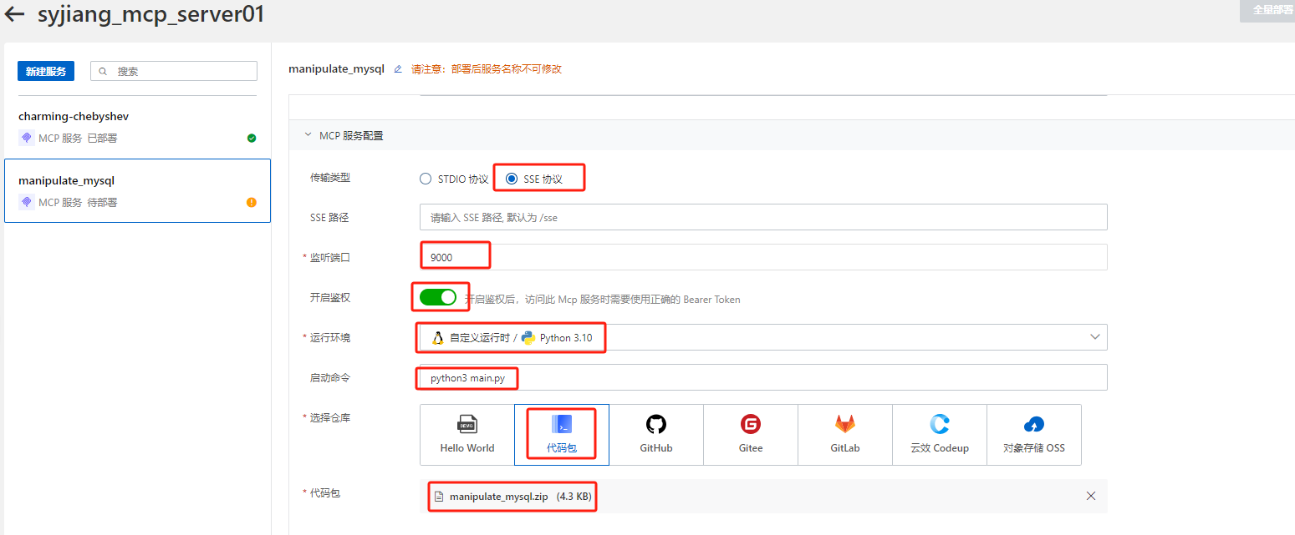1295x535 pixels.
Task: Click the file icon beside manipulate_mysql.zip
Action: pyautogui.click(x=439, y=497)
